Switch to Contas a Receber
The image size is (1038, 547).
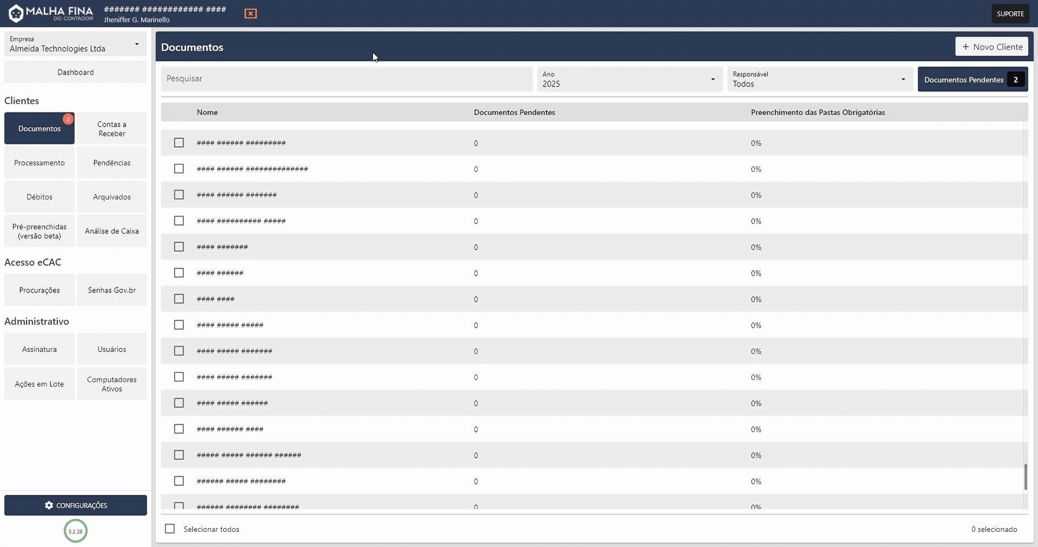coord(111,128)
